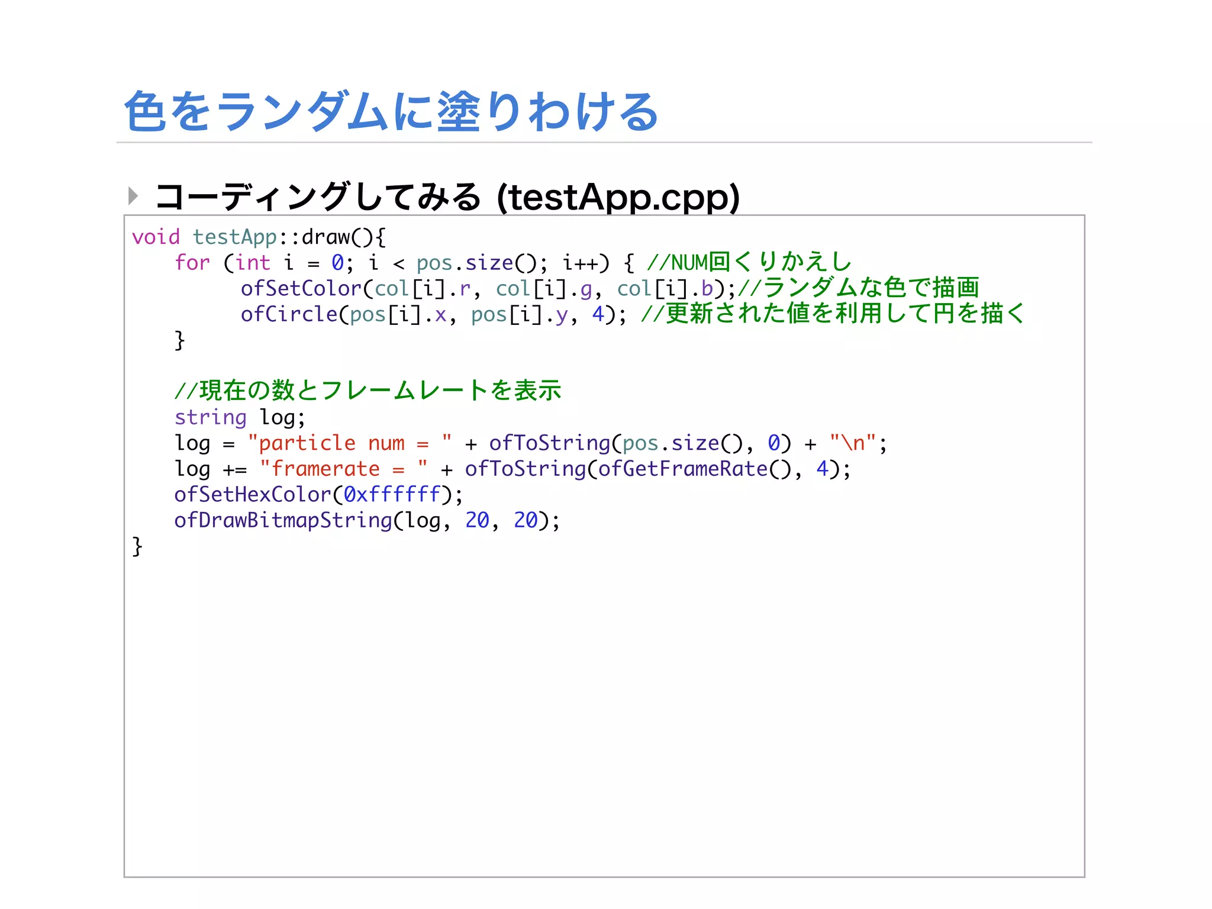Viewport: 1212px width, 909px height.
Task: Click the string "\n" in the log line
Action: click(x=853, y=443)
